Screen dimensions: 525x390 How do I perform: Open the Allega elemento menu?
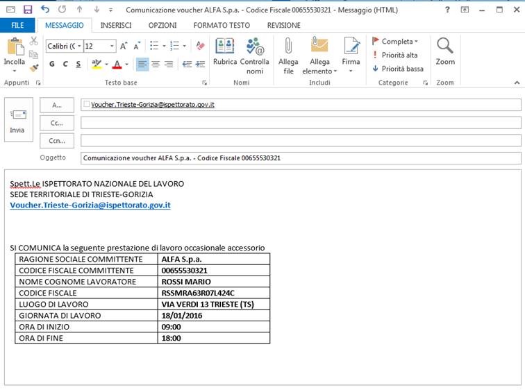pos(319,56)
